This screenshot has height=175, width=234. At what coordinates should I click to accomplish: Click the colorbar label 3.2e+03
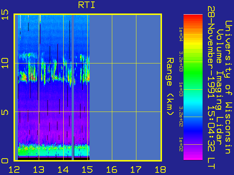[x=181, y=62]
